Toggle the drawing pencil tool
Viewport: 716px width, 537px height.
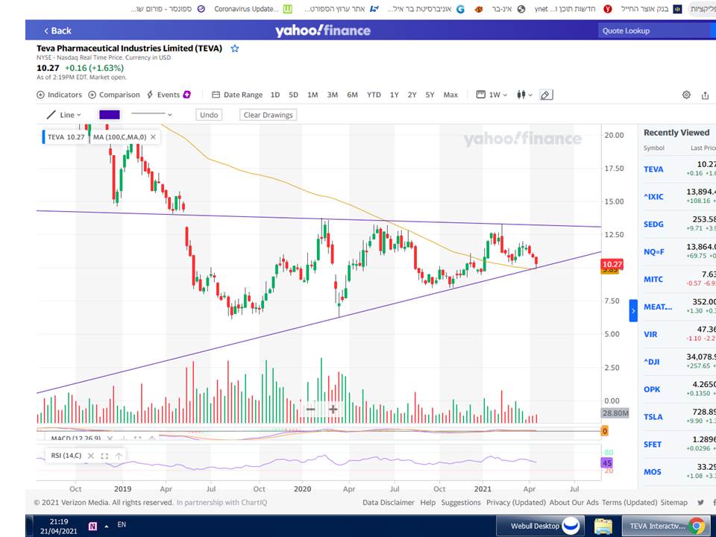(546, 95)
